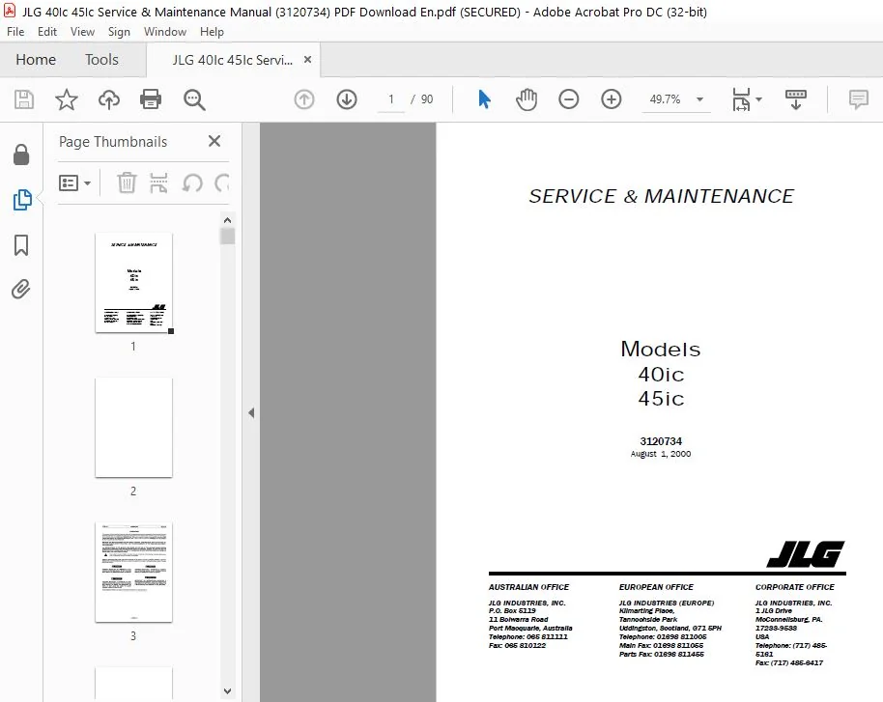883x702 pixels.
Task: Bookmark file with the star icon
Action: [x=67, y=99]
